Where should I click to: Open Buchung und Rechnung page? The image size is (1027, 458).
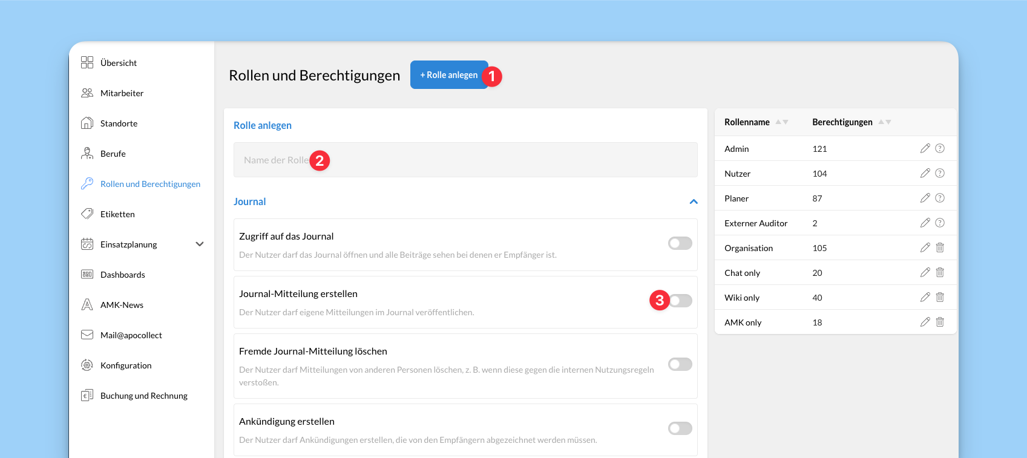pos(143,396)
